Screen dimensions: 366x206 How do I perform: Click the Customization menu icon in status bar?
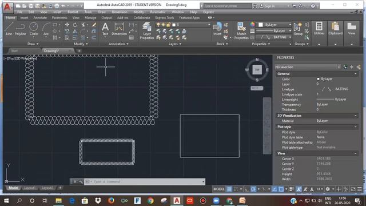pos(360,189)
